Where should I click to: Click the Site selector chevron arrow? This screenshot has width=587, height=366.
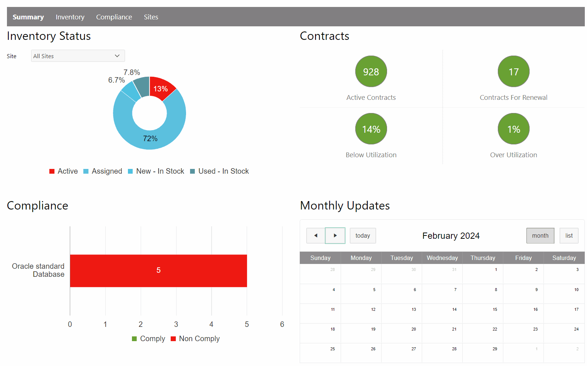pyautogui.click(x=117, y=56)
